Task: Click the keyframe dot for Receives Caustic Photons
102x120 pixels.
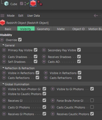Action: coord(53,114)
